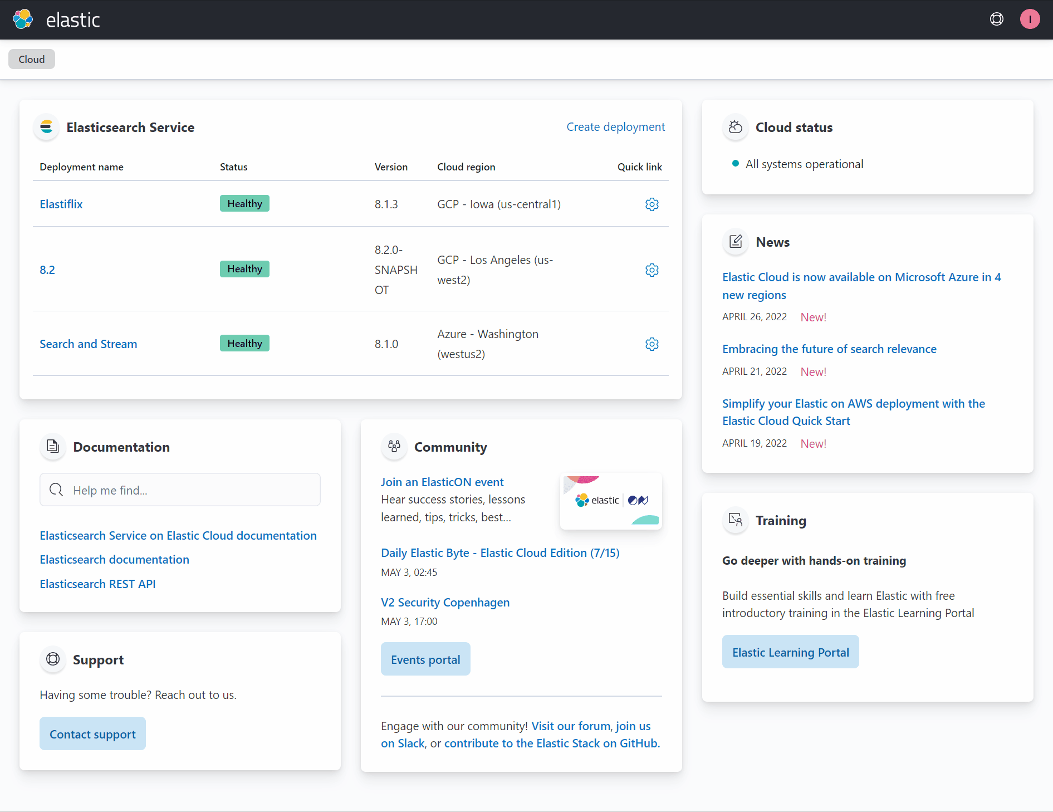Image resolution: width=1053 pixels, height=812 pixels.
Task: Click the Support panel icon
Action: (53, 659)
